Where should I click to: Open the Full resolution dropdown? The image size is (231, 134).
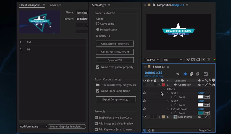[173, 60]
